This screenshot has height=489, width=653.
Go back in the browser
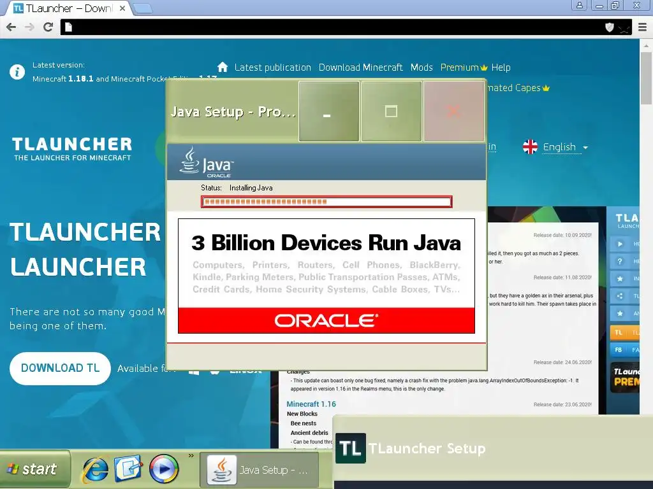(11, 27)
